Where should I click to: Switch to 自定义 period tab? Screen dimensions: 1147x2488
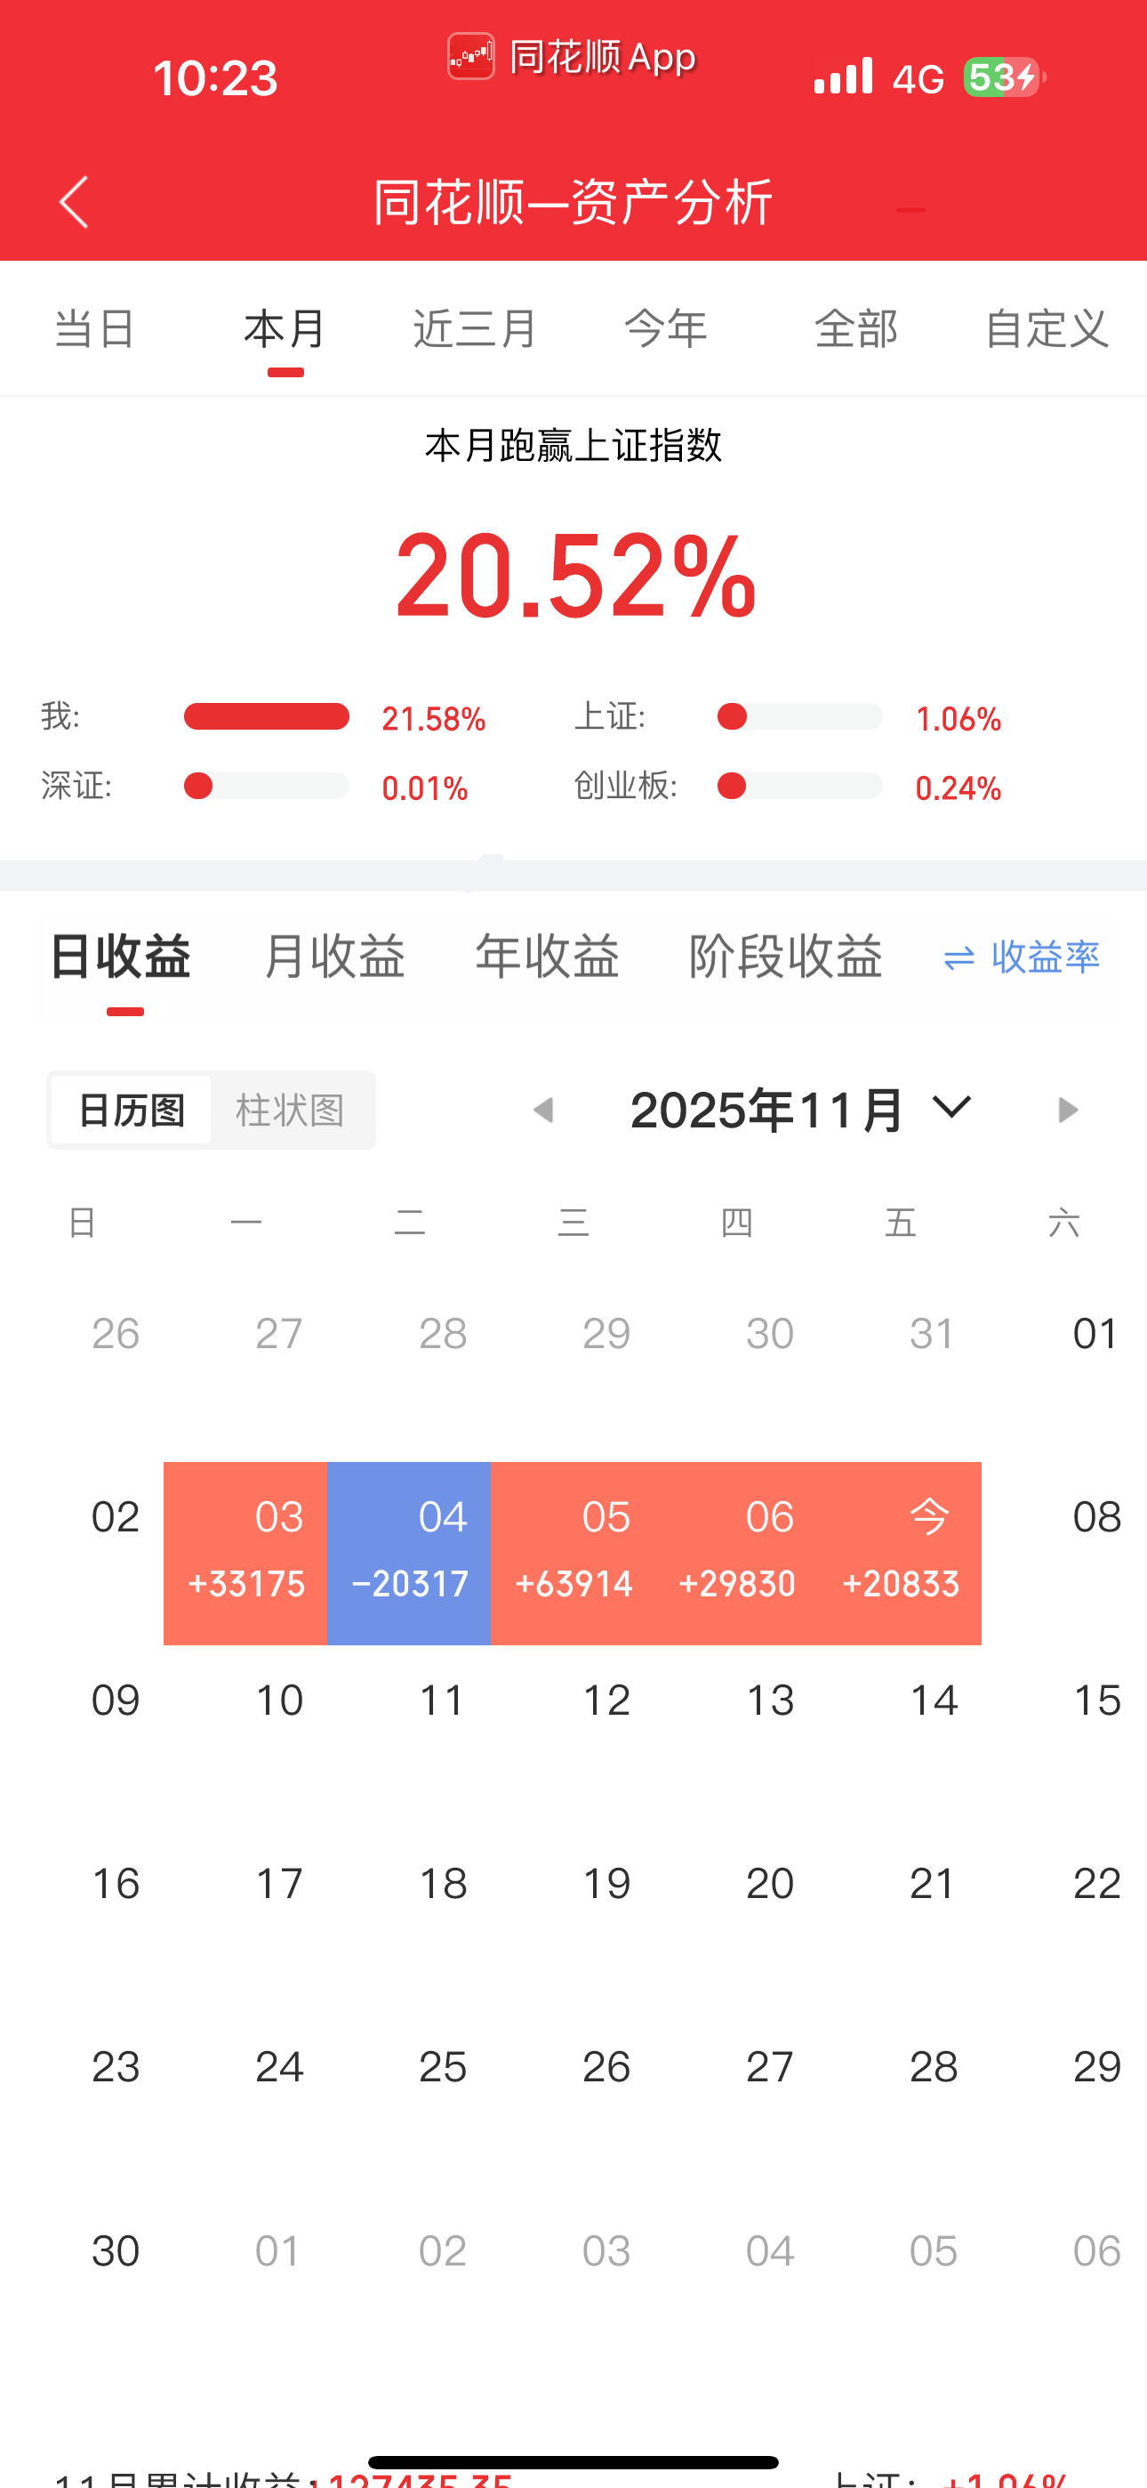tap(1047, 328)
